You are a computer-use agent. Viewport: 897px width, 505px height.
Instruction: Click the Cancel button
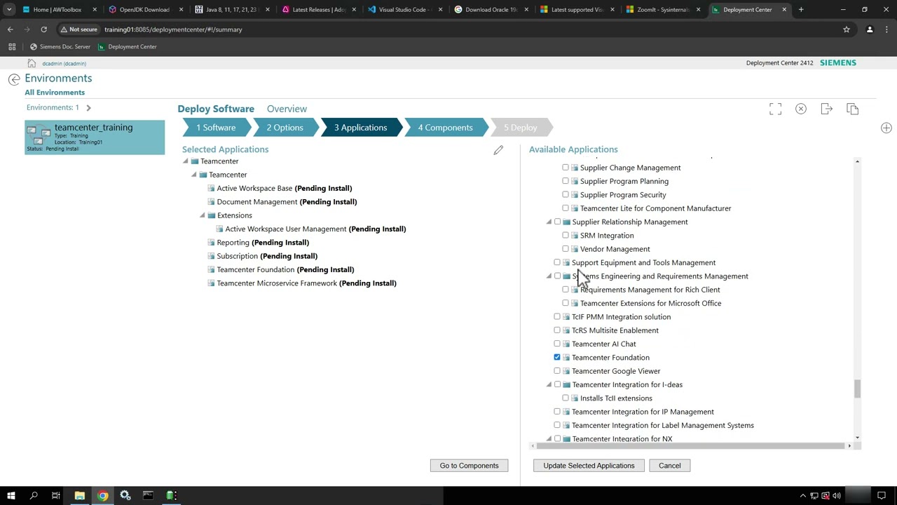pyautogui.click(x=669, y=466)
